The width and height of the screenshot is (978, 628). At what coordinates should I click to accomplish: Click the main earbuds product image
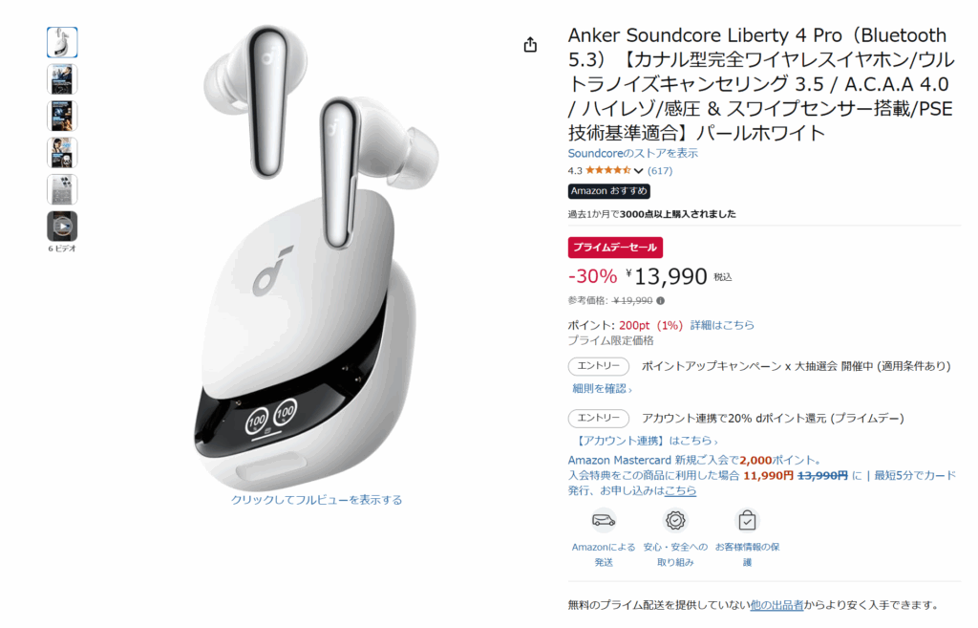[x=315, y=256]
